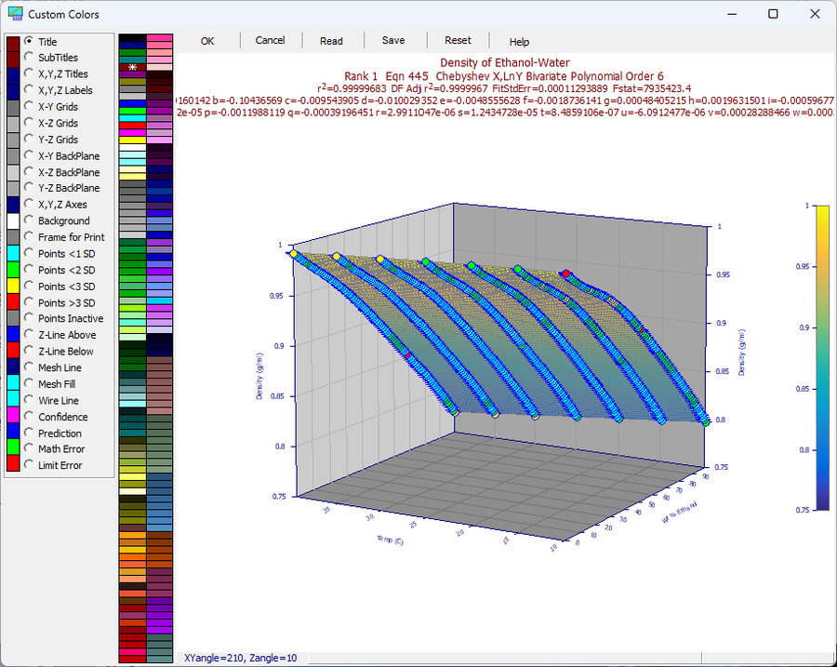Click the cyan Points <1 SD swatch
This screenshot has height=667, width=837.
click(13, 253)
